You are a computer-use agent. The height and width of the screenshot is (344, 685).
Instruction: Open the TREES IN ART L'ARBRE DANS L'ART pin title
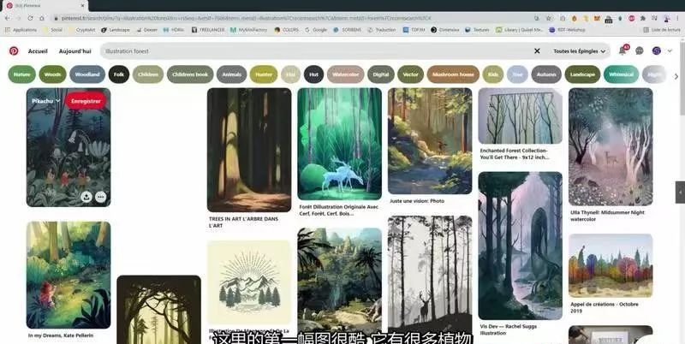[x=243, y=222]
